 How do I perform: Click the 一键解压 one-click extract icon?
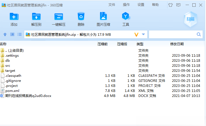coord(59,16)
